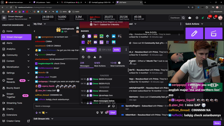This screenshot has width=224, height=126.
Task: Click the Dashboard search field
Action: (175, 18)
